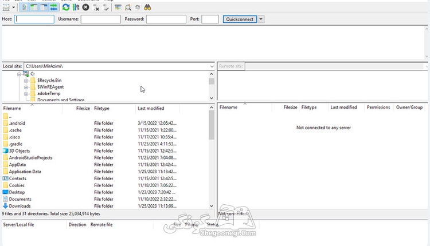Sort local files by Filesize column

click(x=77, y=108)
